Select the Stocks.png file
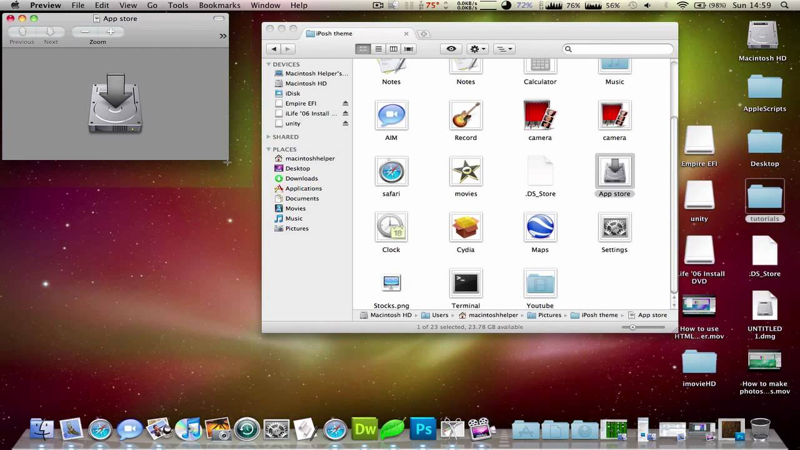 (x=391, y=283)
